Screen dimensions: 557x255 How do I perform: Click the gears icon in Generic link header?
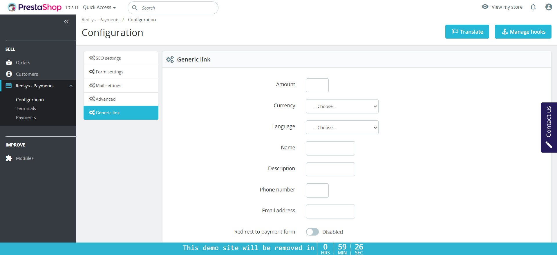coord(170,59)
